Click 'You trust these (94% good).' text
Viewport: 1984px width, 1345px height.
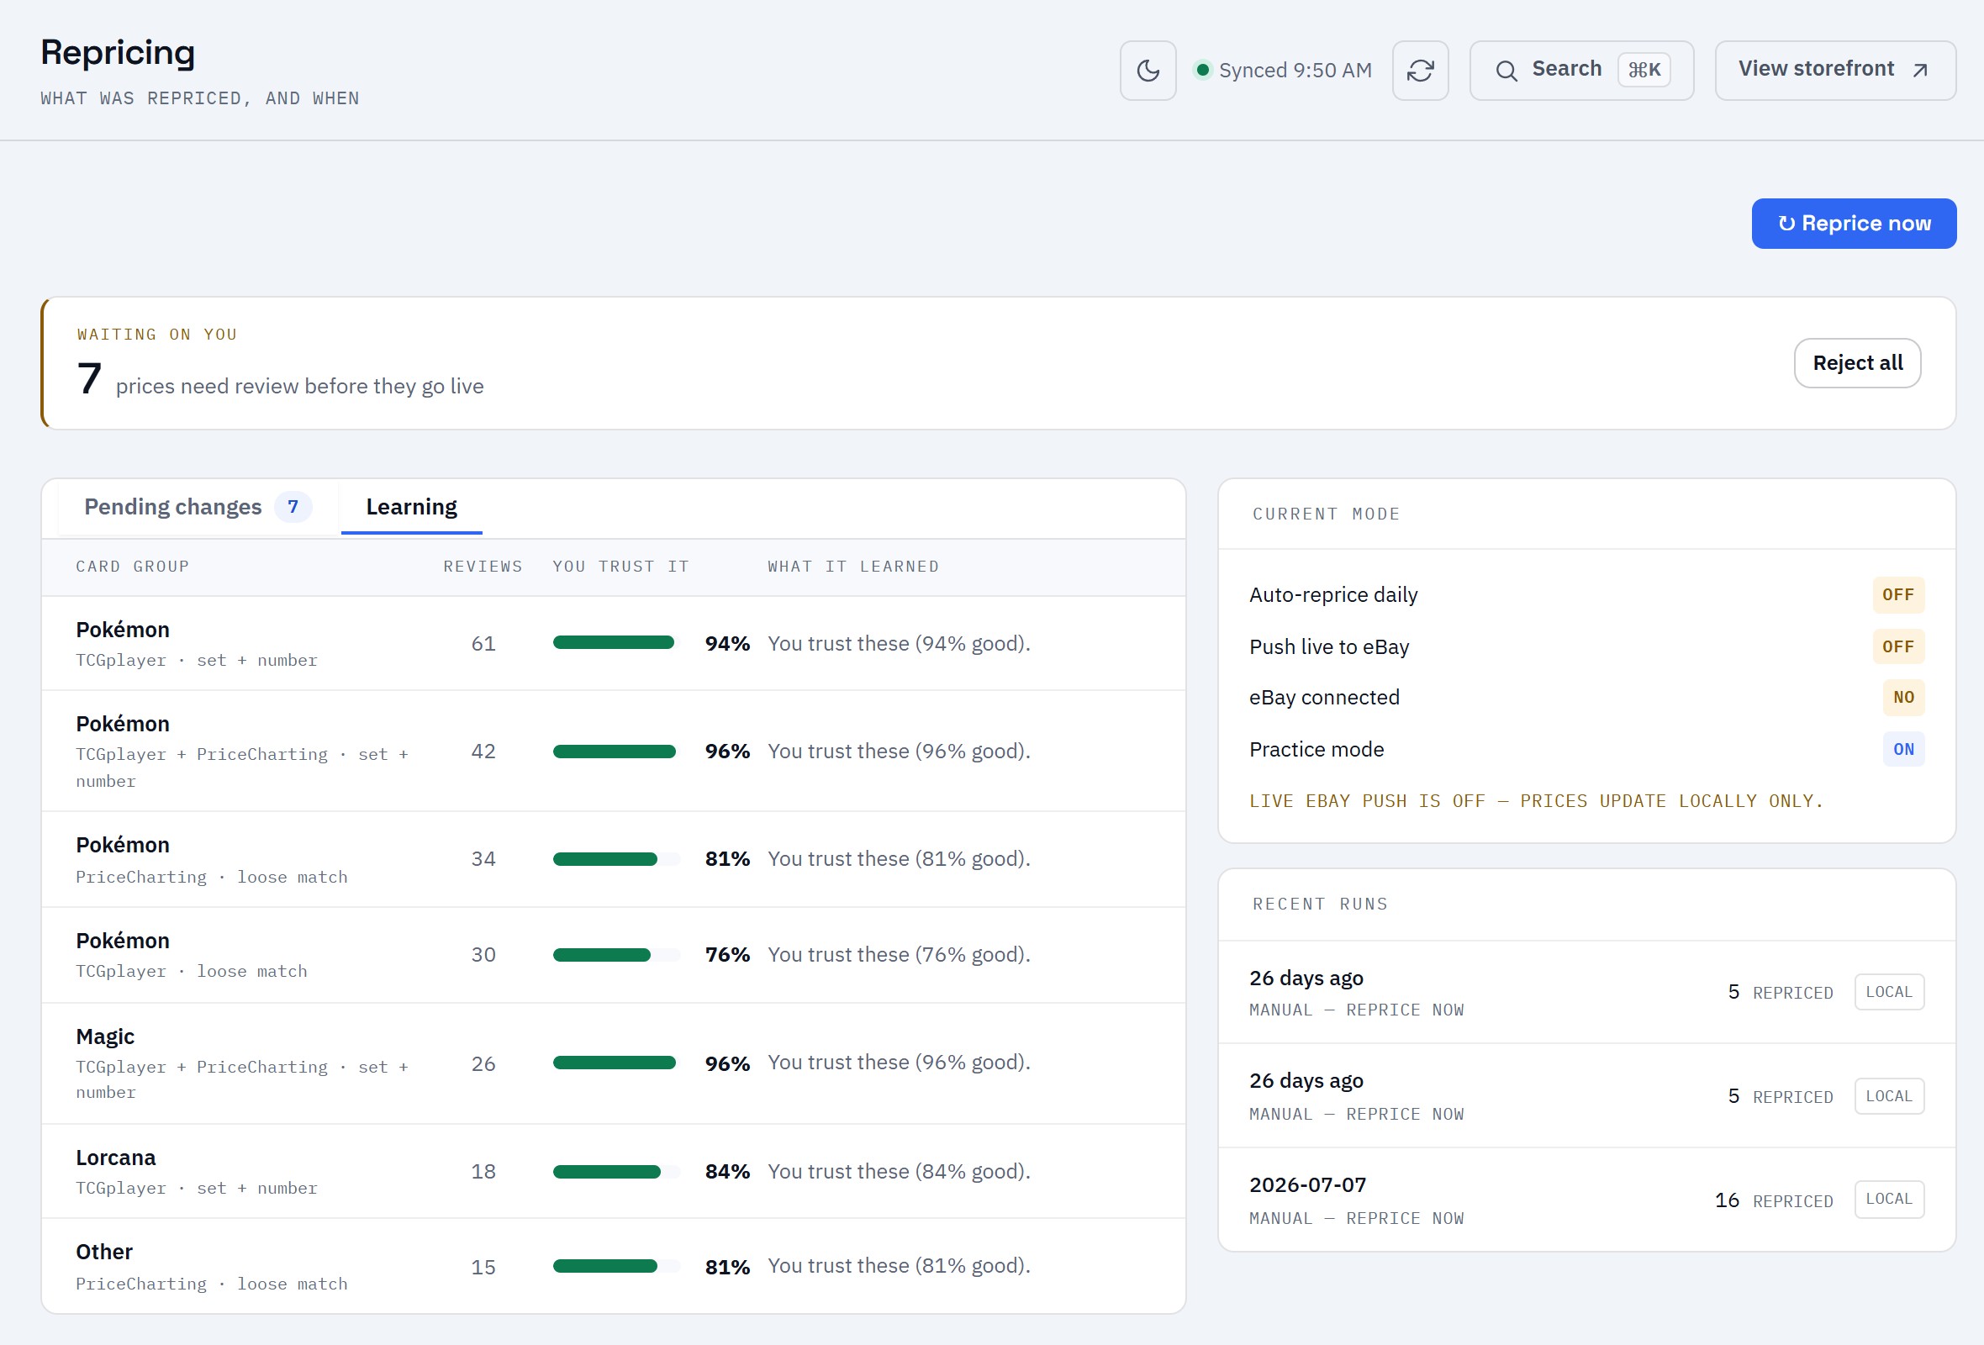click(899, 643)
